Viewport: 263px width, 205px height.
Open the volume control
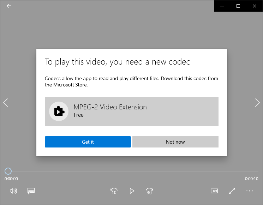pos(13,191)
